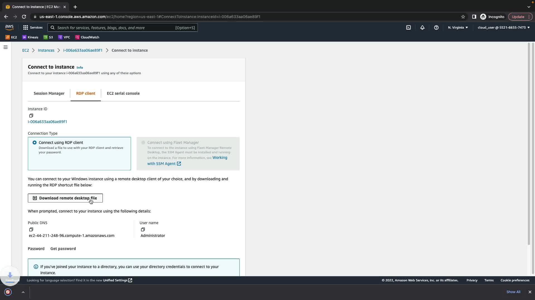Screen dimensions: 535x300
Task: Click the EC2 shortcut in favorites bar
Action: click(x=11, y=37)
